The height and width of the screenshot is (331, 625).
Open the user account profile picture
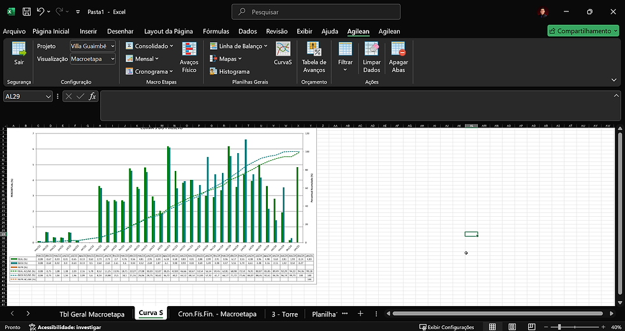(x=543, y=12)
